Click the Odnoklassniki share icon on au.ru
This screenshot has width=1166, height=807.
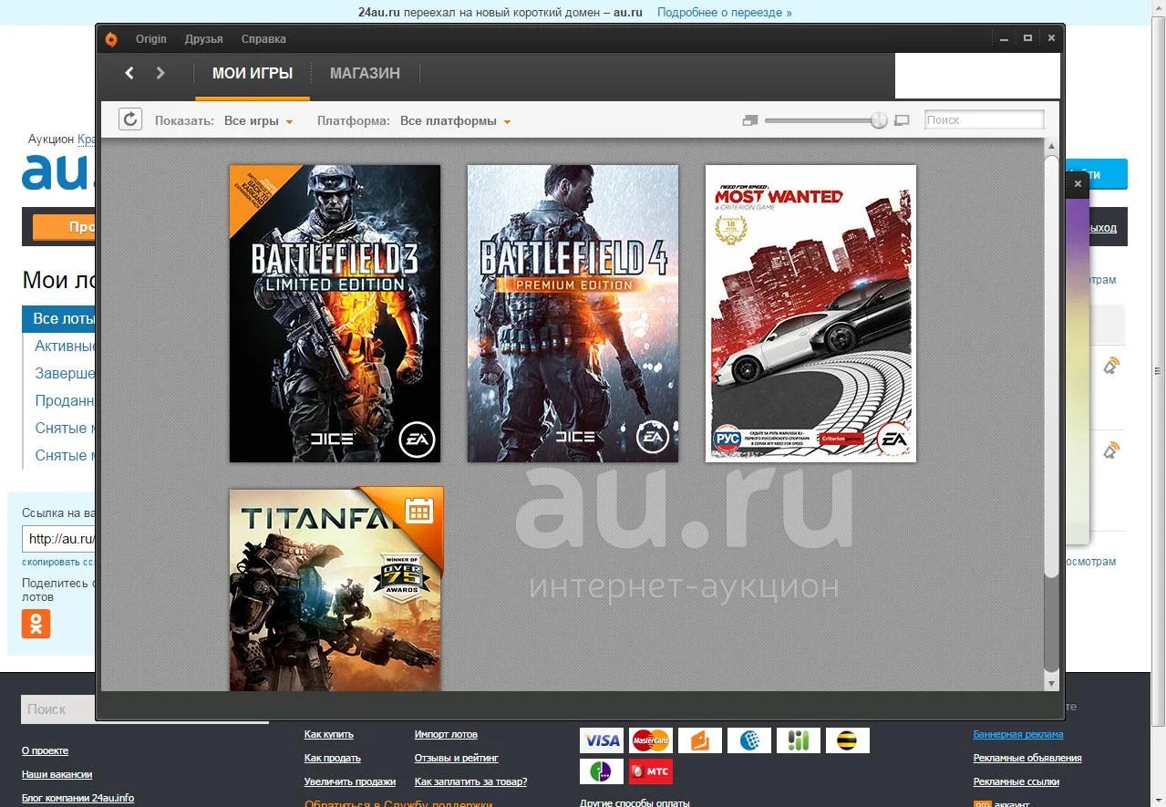36,624
